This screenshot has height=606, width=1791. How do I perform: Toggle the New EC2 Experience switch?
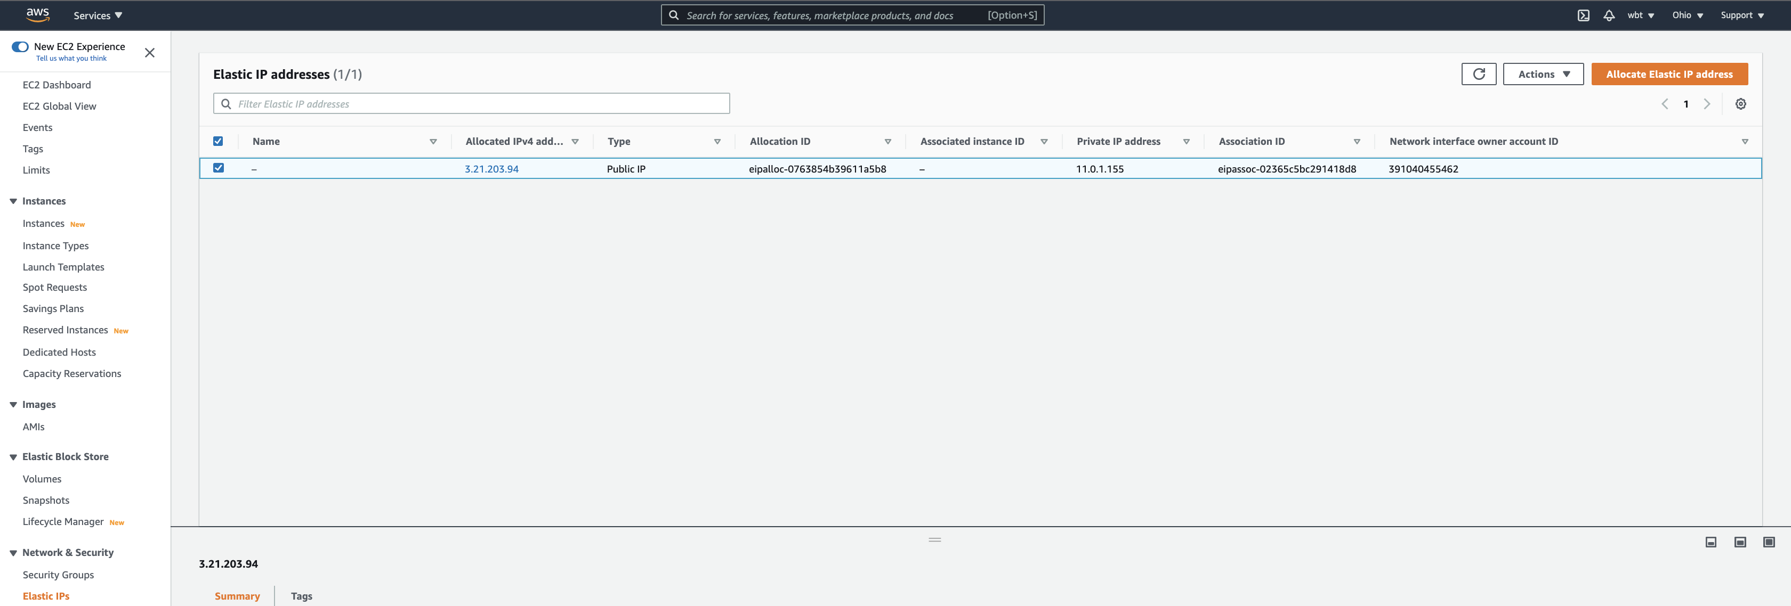(x=20, y=46)
